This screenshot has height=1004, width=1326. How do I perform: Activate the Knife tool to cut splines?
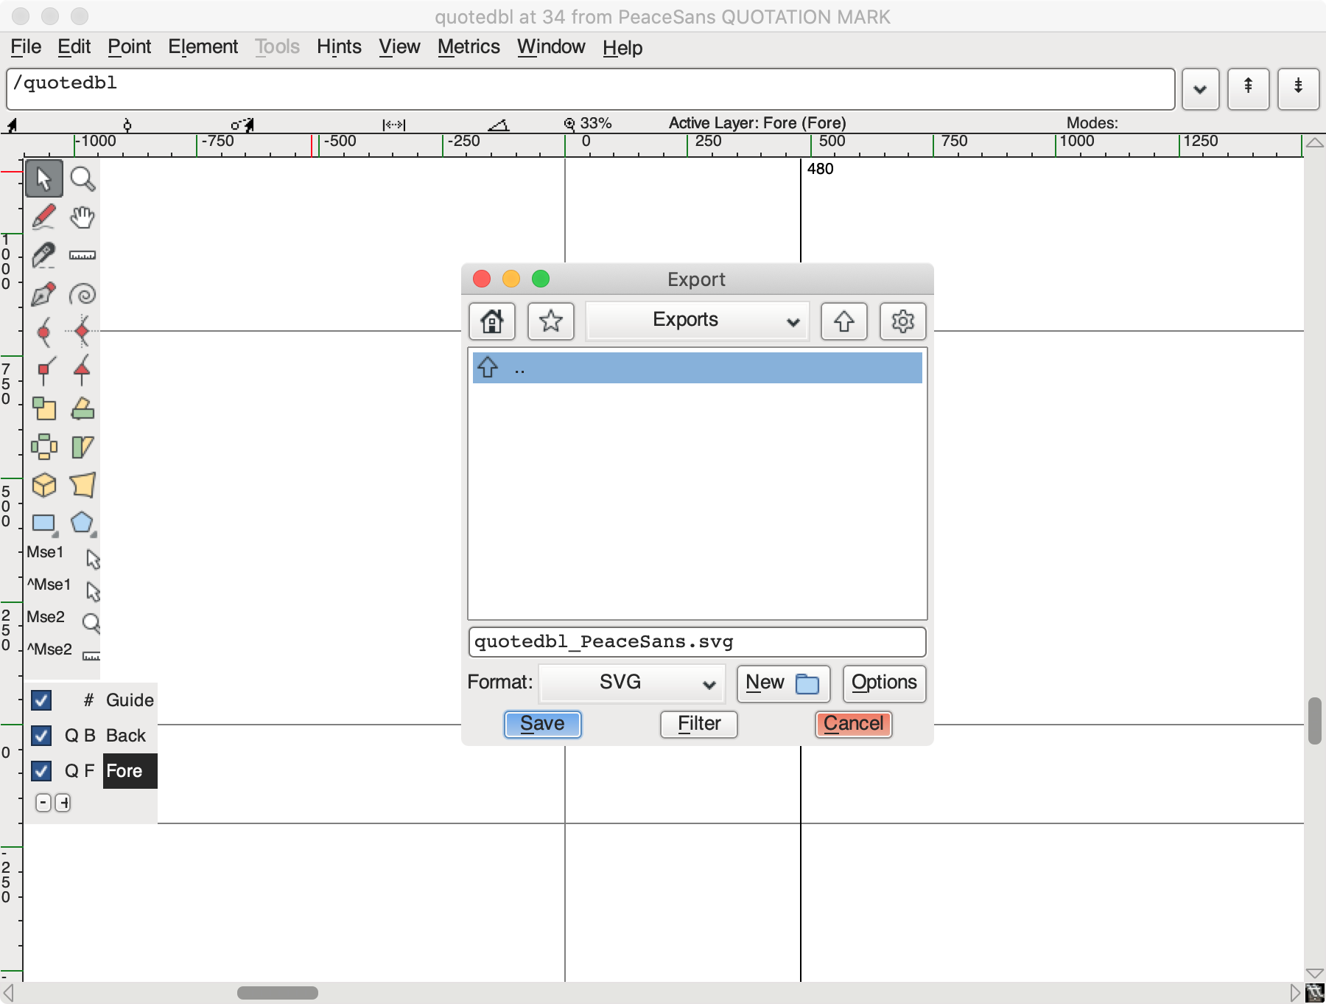[44, 255]
